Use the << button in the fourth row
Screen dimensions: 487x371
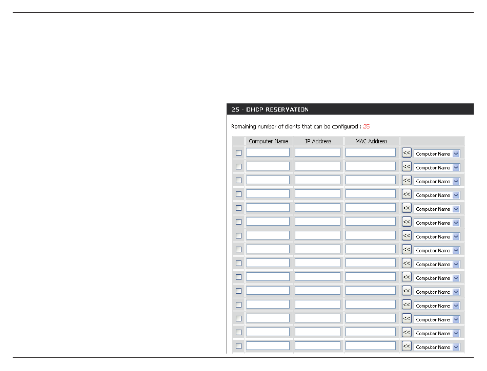(407, 194)
